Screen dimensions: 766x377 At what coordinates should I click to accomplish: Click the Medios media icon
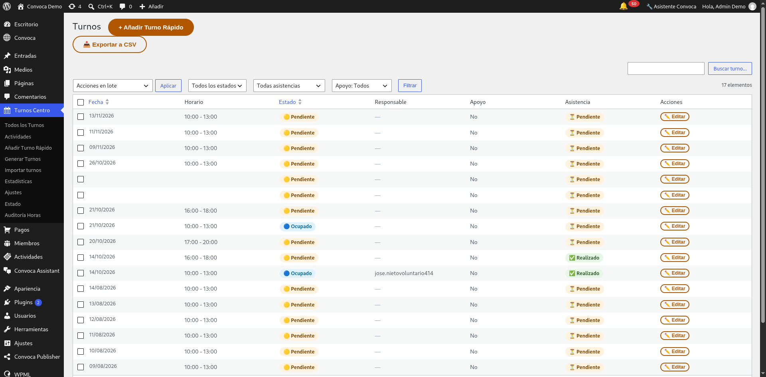7,70
